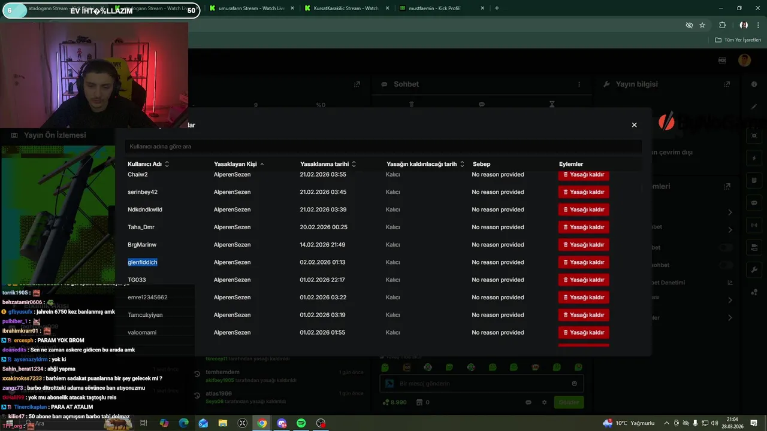Click username Taha_Dmr
767x431 pixels.
(141, 227)
